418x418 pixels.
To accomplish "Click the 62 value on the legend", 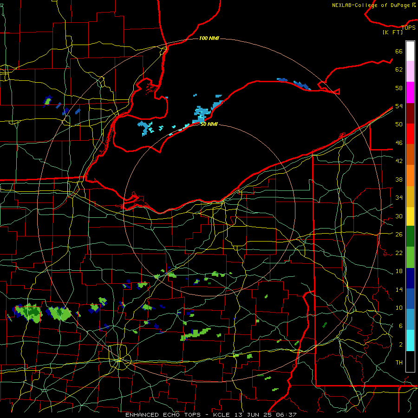I will 399,69.
